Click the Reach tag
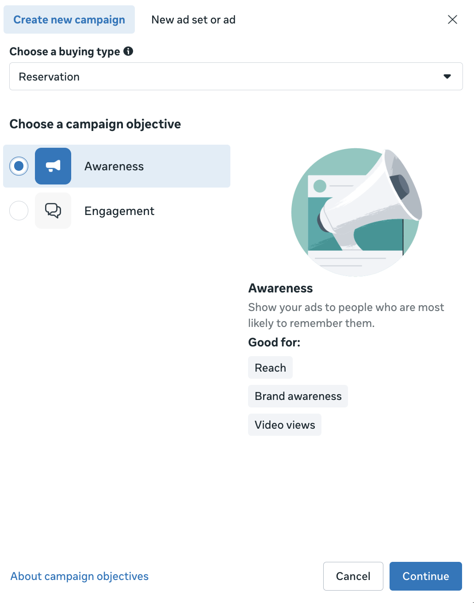This screenshot has width=474, height=603. tap(270, 368)
